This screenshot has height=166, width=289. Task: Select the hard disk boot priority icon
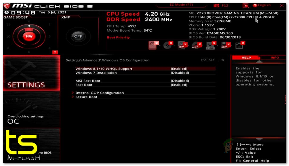click(154, 45)
